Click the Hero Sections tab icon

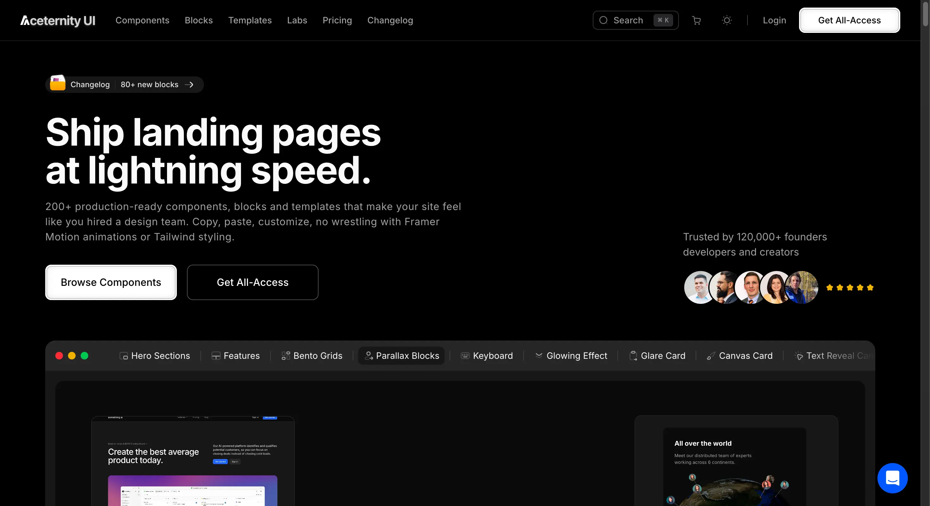point(124,356)
